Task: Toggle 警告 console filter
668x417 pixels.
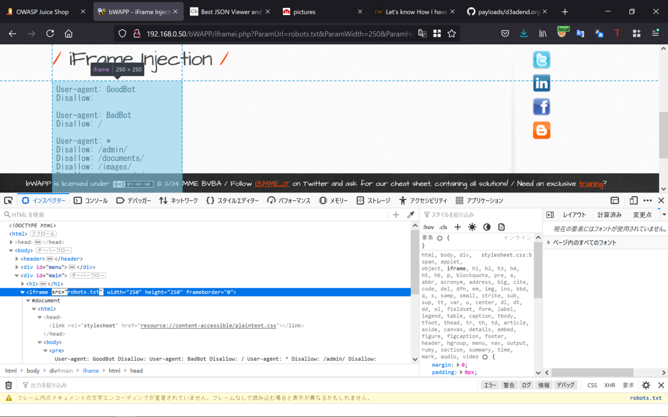Action: [x=509, y=385]
